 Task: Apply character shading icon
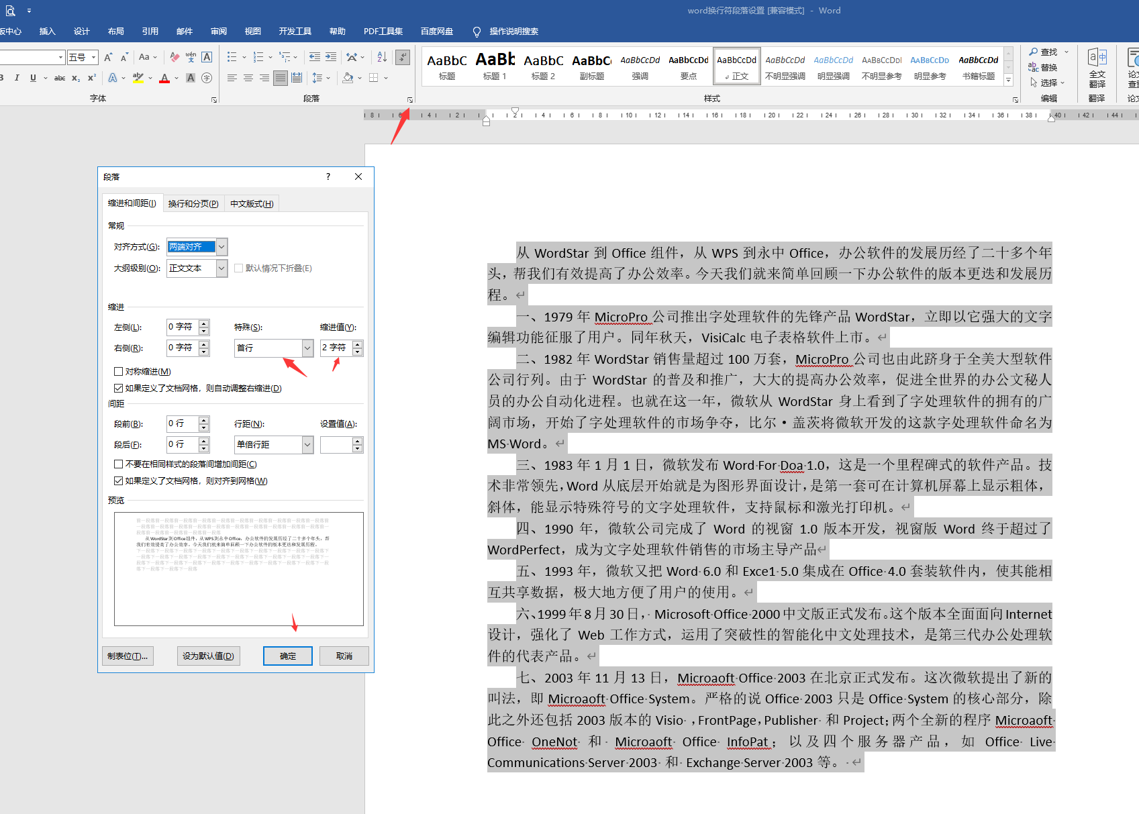pyautogui.click(x=191, y=78)
